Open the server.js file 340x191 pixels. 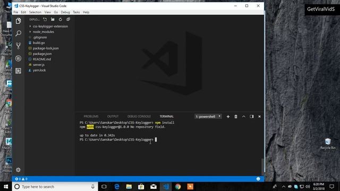click(39, 65)
